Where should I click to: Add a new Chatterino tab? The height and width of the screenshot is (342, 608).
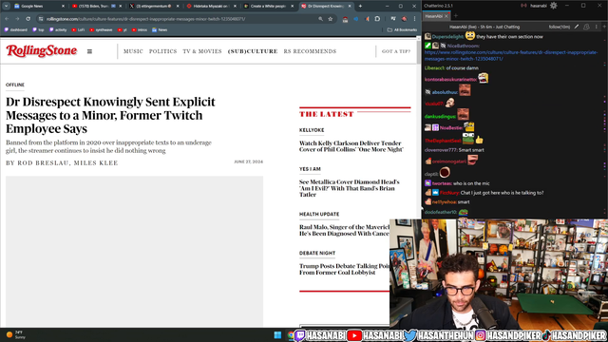point(456,16)
